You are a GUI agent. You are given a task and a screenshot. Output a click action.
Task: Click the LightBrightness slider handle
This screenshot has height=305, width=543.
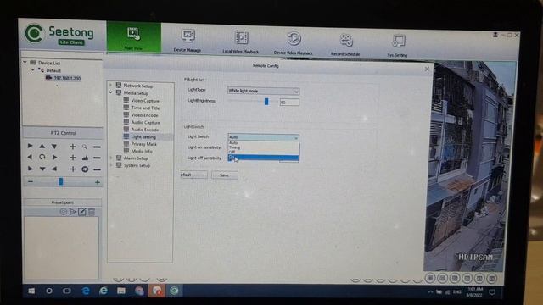click(x=266, y=102)
